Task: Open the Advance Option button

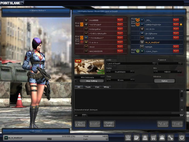Action: point(164,81)
